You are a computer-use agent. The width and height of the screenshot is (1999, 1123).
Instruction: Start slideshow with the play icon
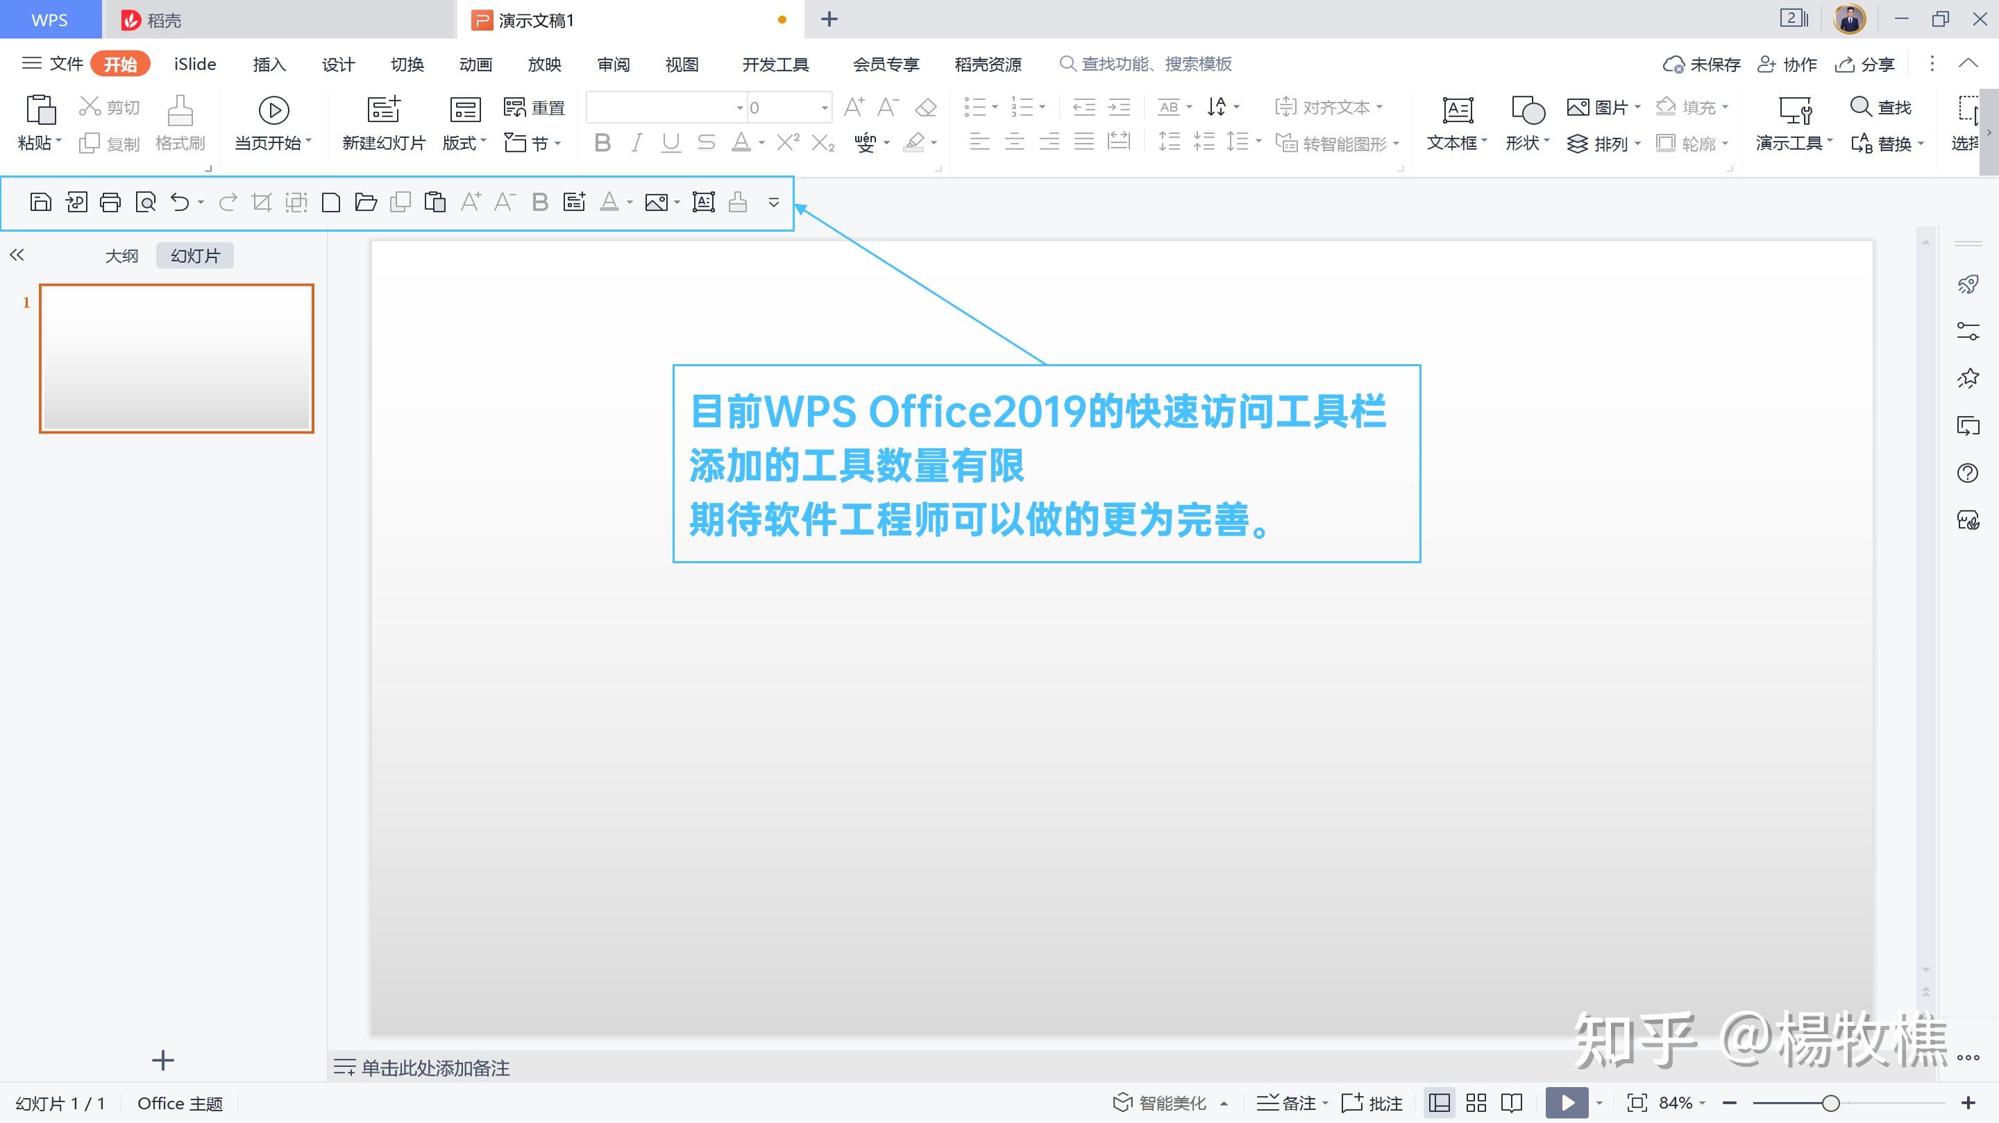click(x=1567, y=1102)
